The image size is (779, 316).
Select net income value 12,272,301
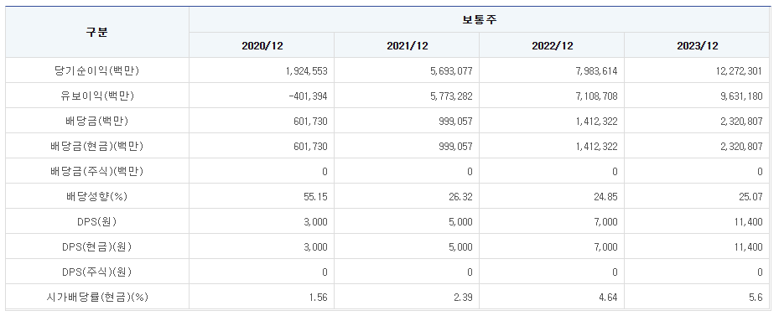[x=740, y=71]
